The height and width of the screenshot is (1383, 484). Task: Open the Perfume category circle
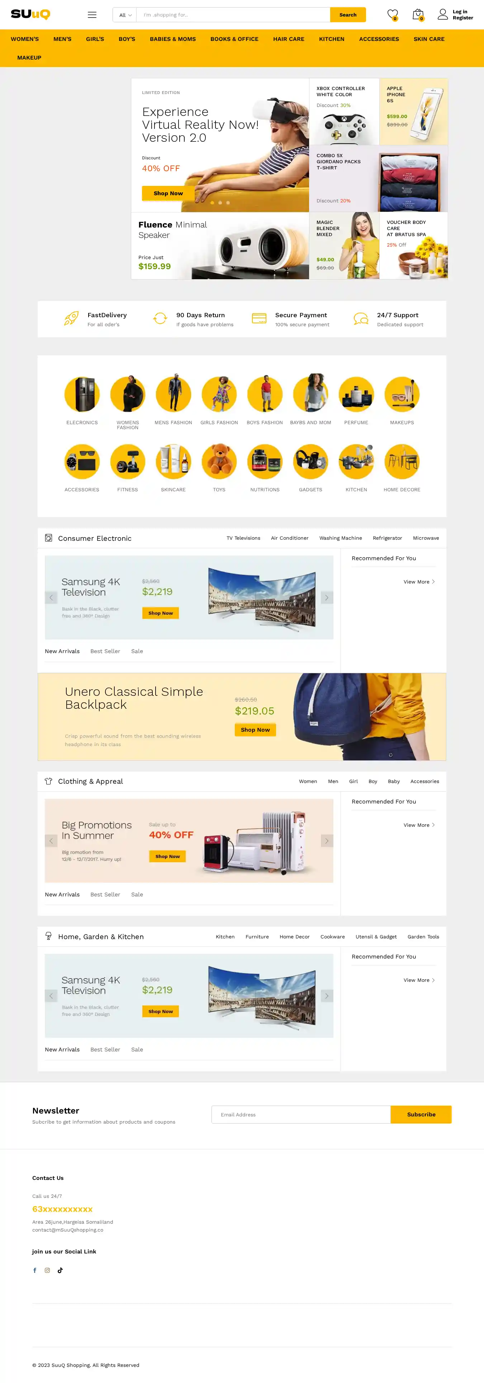356,394
